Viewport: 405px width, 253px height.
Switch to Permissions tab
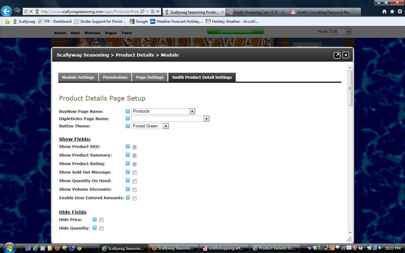(115, 77)
